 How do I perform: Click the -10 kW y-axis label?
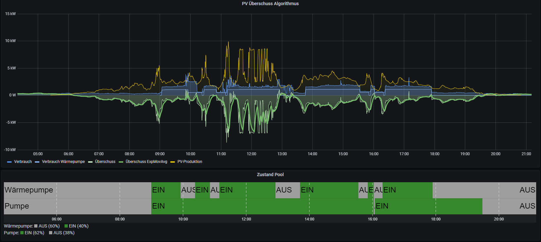click(x=10, y=150)
